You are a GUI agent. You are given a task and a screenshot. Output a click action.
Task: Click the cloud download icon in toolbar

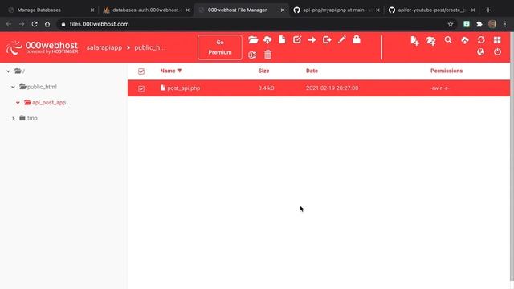[x=267, y=39]
